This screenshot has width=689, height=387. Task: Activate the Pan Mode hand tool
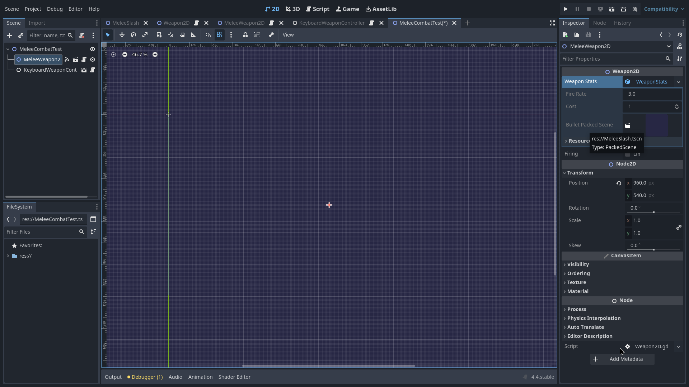[182, 35]
